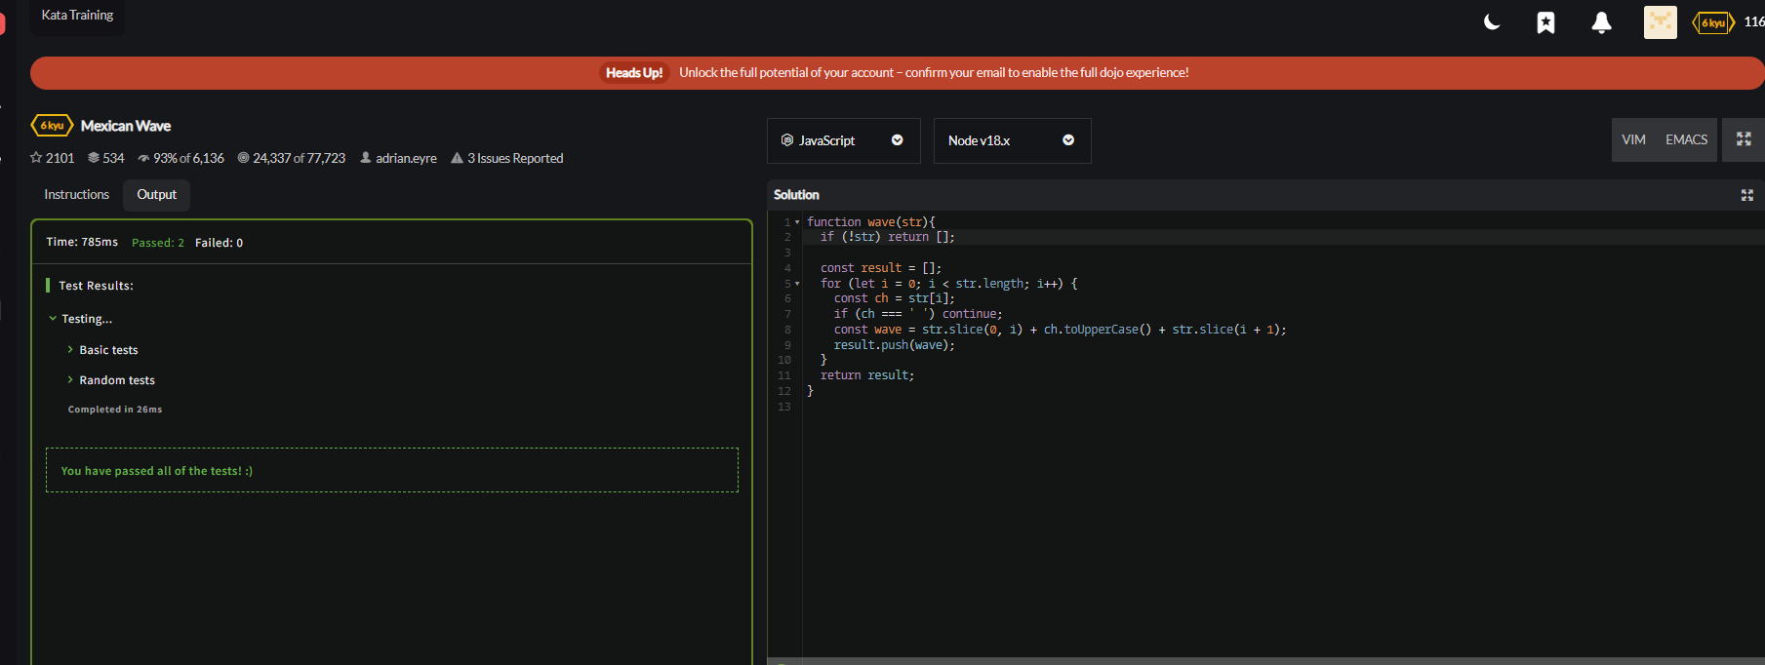Select the Output tab

pyautogui.click(x=156, y=195)
